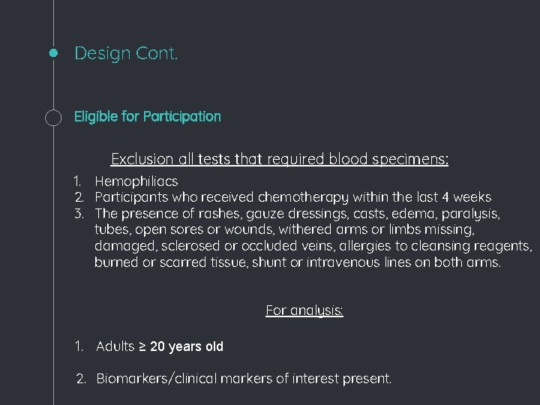Select the "Adults ≥ 20 years old" item
The height and width of the screenshot is (405, 540).
[x=160, y=346]
